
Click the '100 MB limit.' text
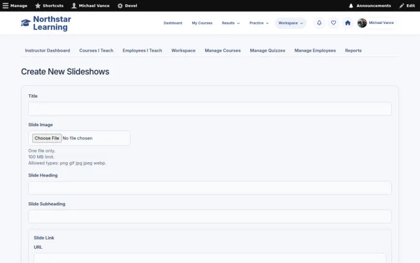click(41, 157)
